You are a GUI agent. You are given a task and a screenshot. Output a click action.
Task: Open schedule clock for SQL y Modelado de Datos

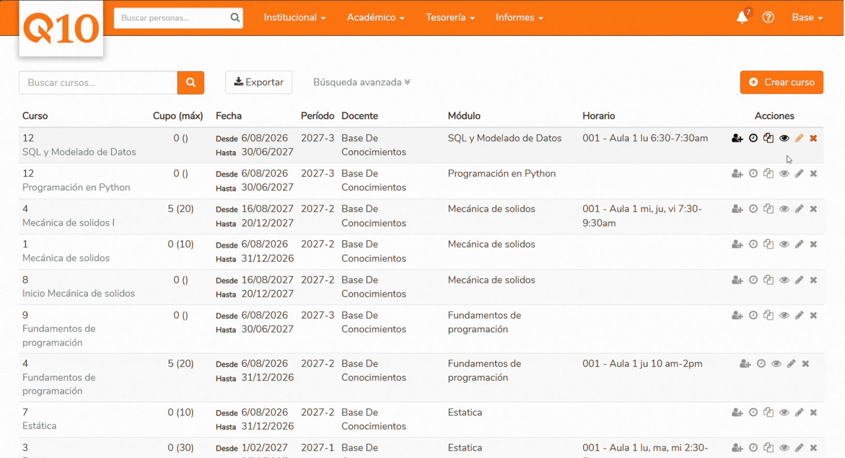click(753, 138)
